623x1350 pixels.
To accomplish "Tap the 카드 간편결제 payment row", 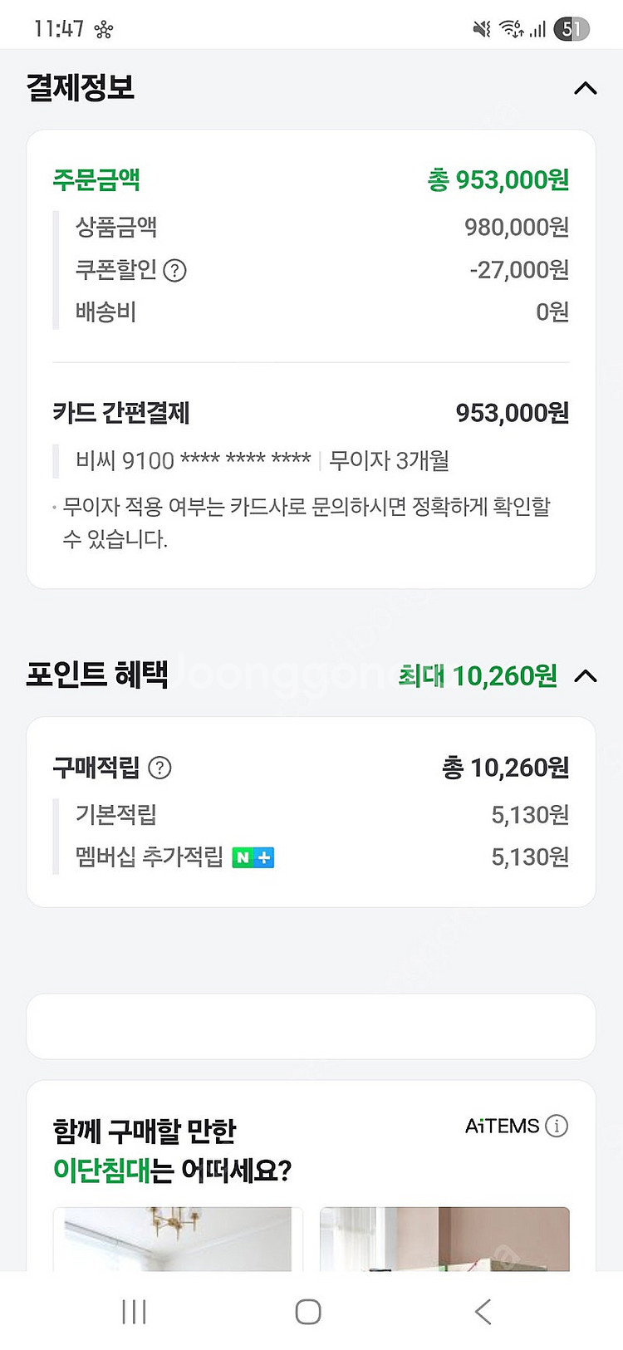I will coord(311,413).
